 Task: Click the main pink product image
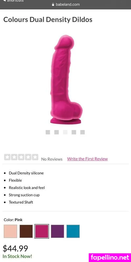point(66,80)
